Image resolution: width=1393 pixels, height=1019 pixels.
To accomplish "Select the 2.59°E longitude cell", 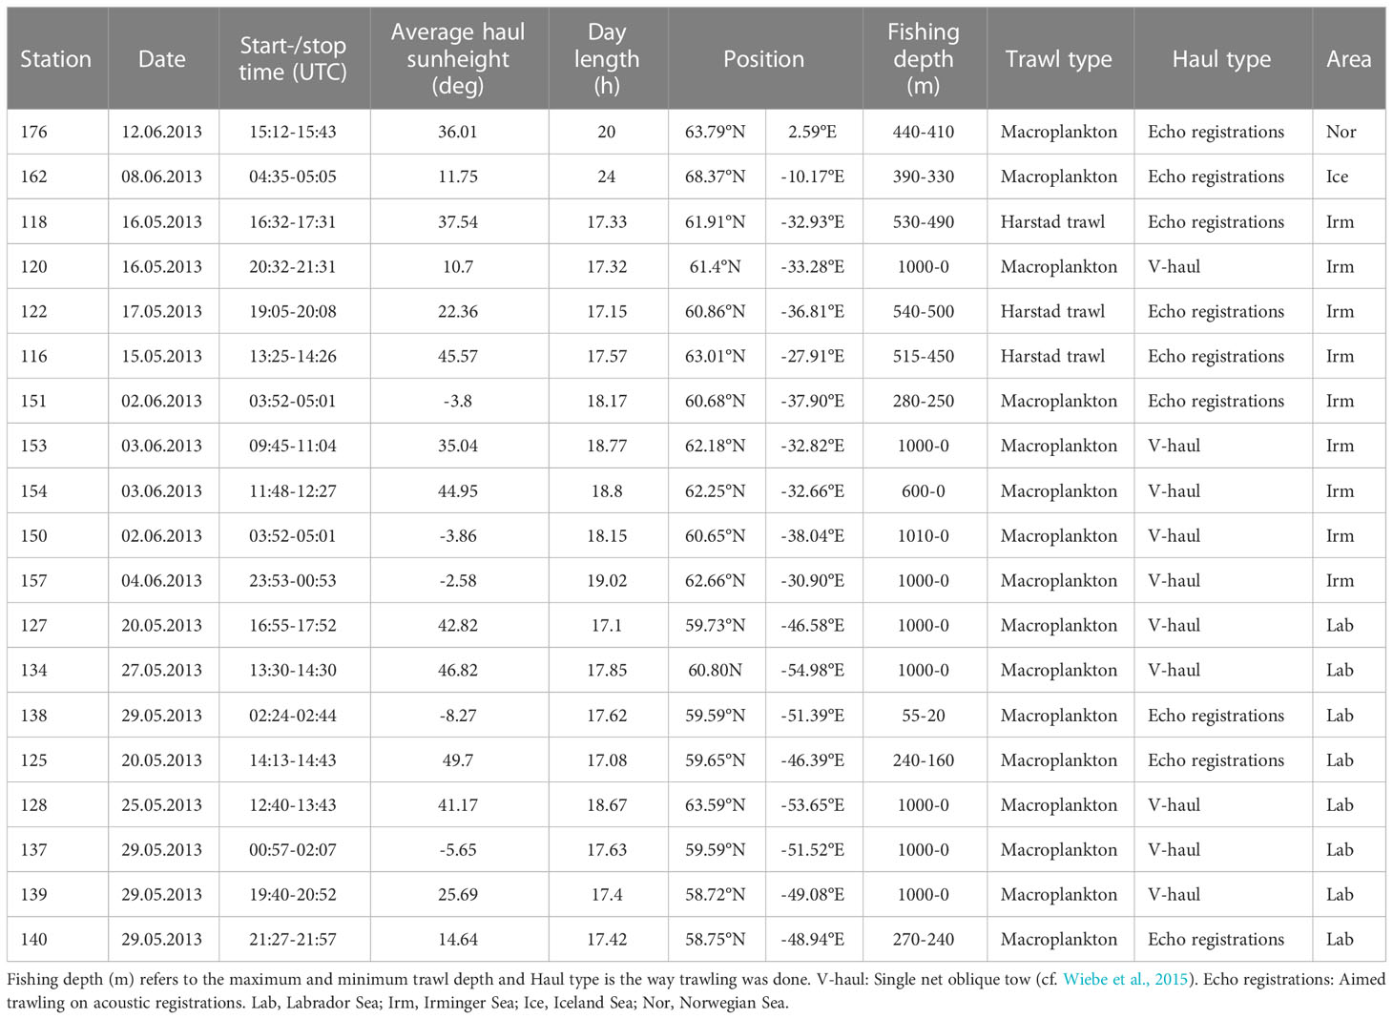I will tap(812, 132).
